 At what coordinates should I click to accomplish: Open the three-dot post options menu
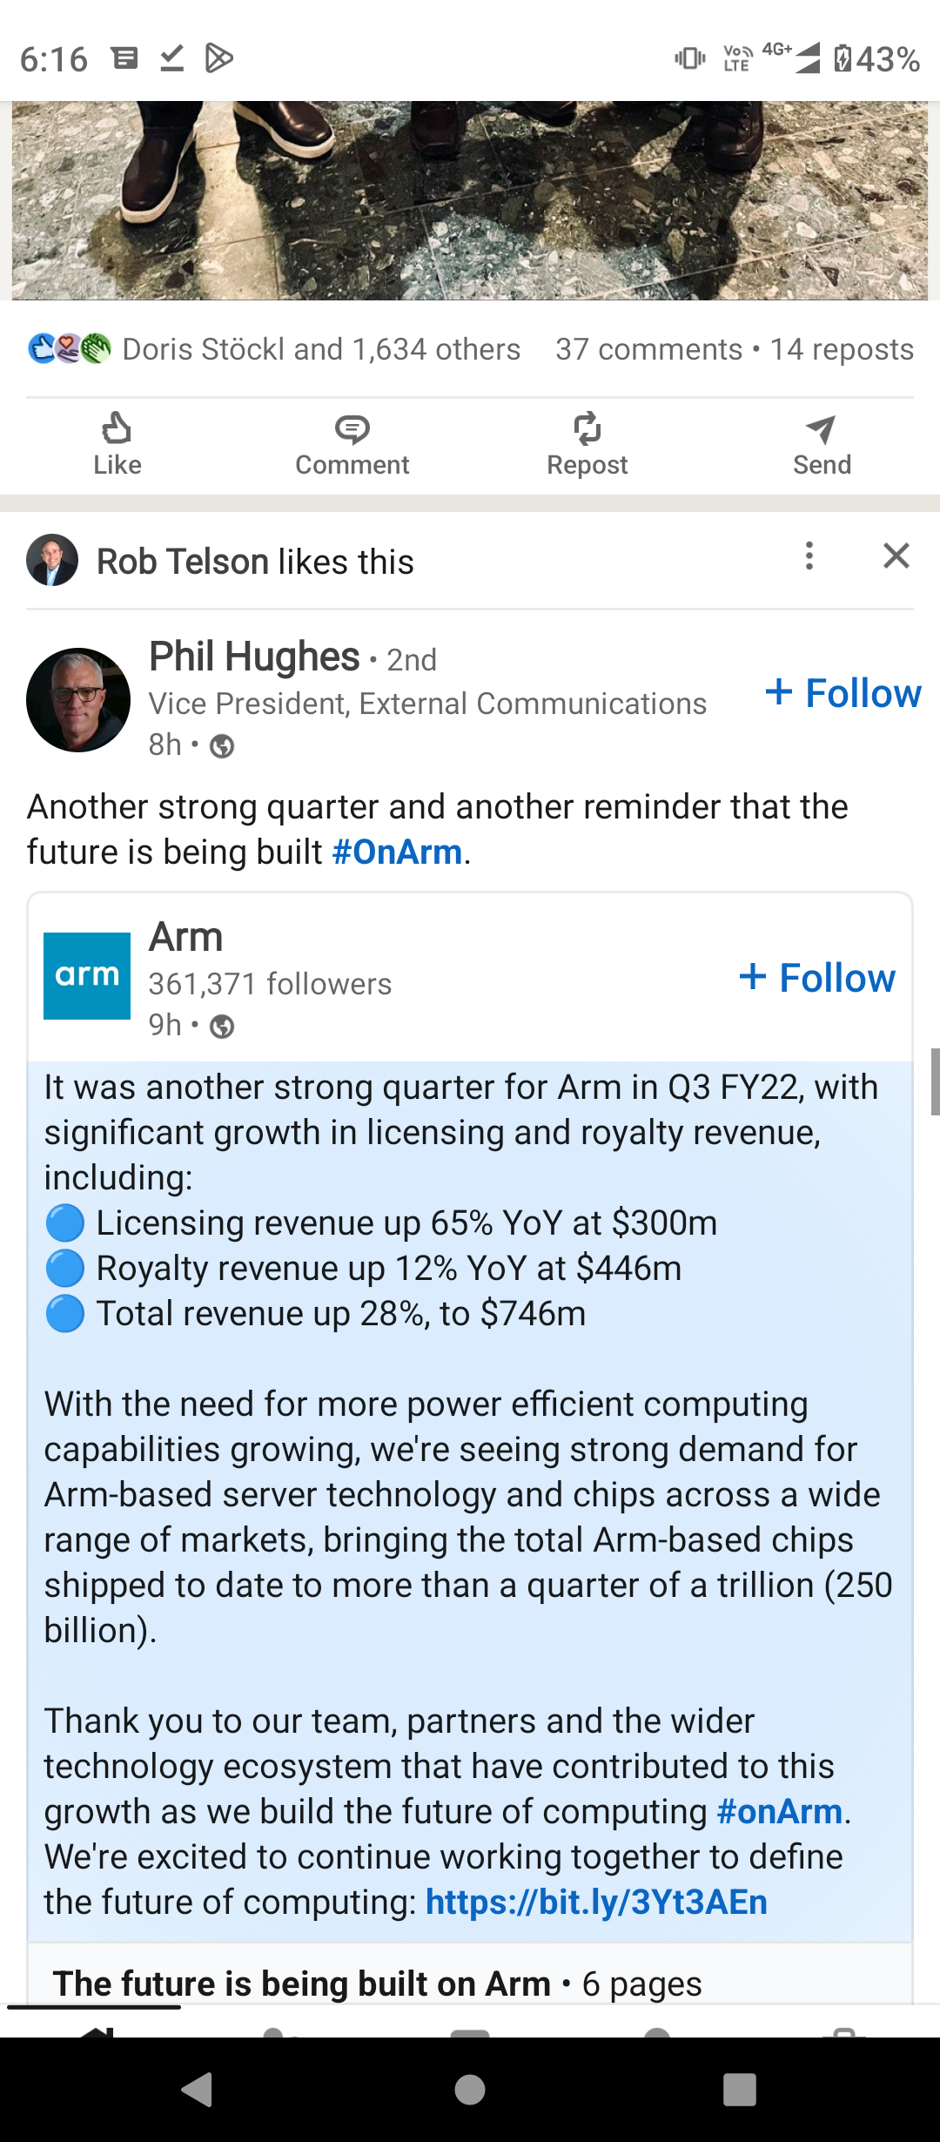[809, 556]
